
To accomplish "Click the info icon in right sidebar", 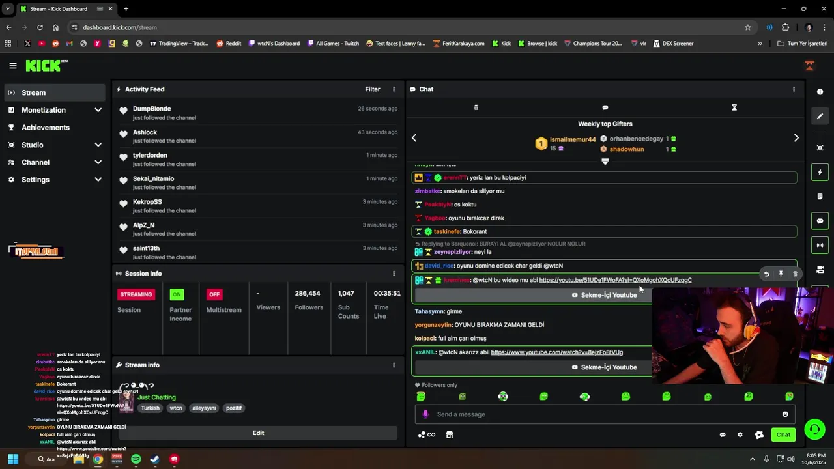I will point(820,92).
